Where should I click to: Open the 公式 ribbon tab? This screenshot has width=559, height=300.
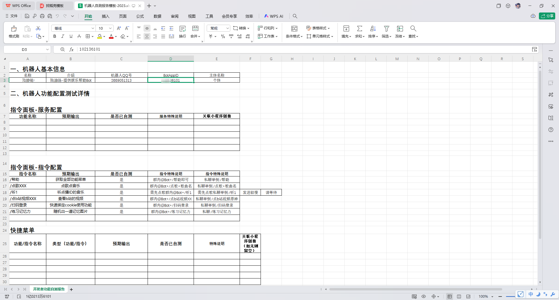(140, 16)
